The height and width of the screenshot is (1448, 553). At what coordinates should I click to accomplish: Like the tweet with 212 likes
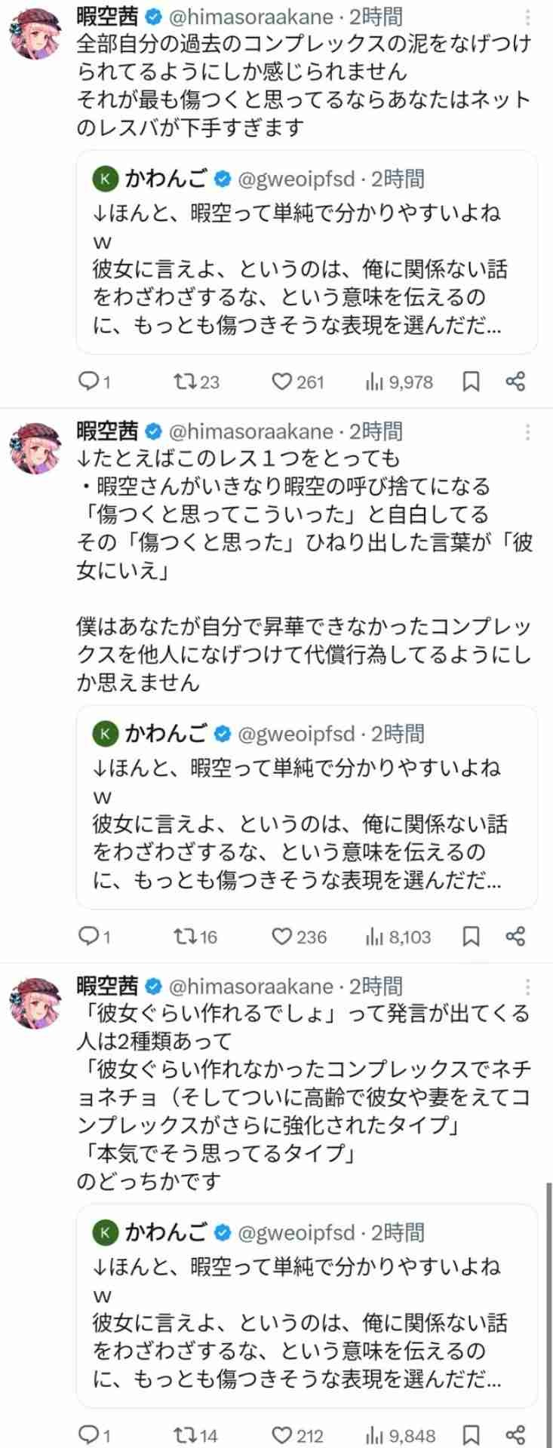tap(282, 1434)
